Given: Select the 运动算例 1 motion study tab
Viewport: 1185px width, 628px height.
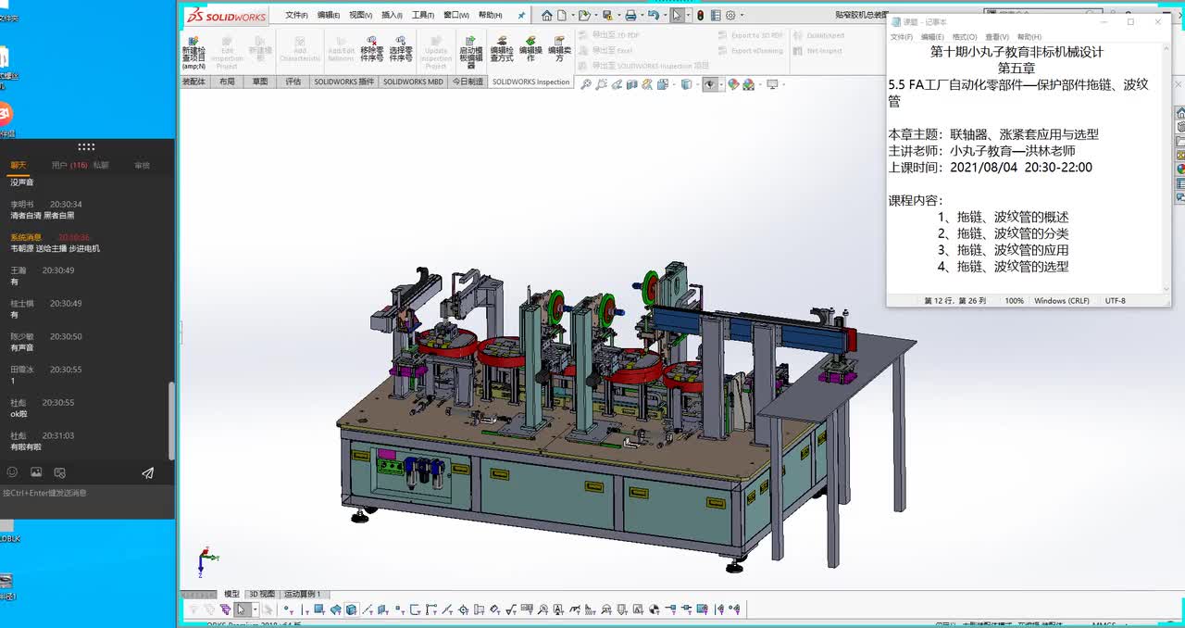Looking at the screenshot, I should [303, 594].
